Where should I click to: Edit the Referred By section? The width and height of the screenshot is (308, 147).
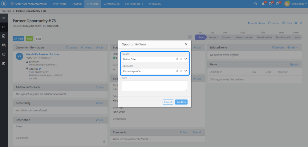coord(100,103)
